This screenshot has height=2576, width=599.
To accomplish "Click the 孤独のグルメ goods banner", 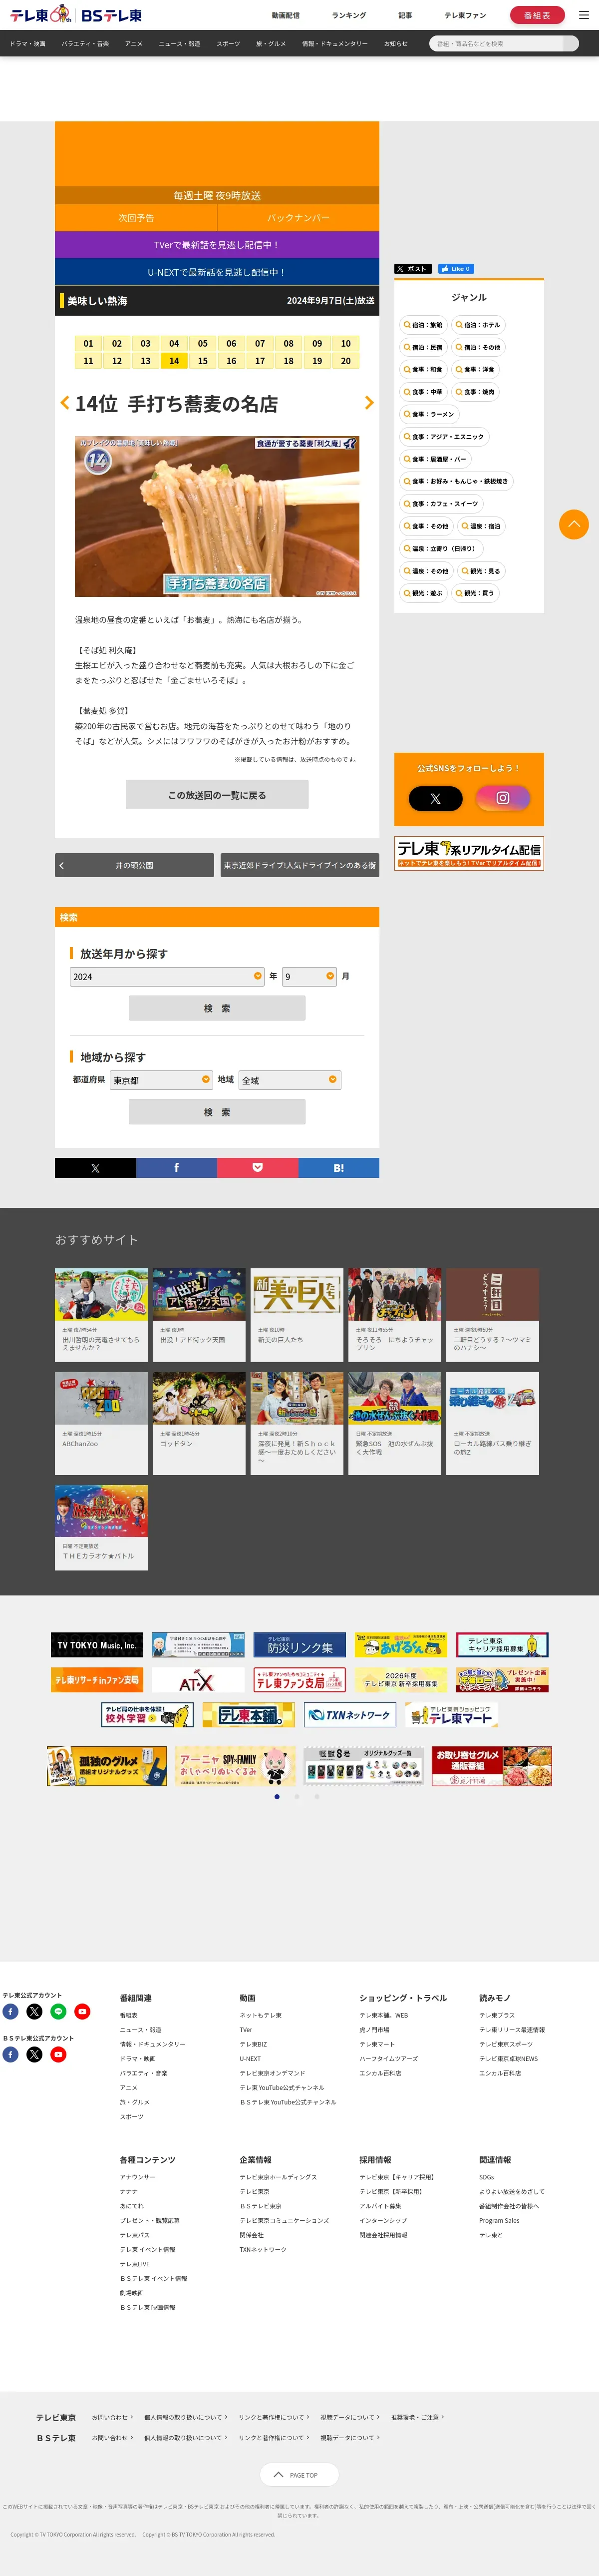I will click(x=106, y=1767).
